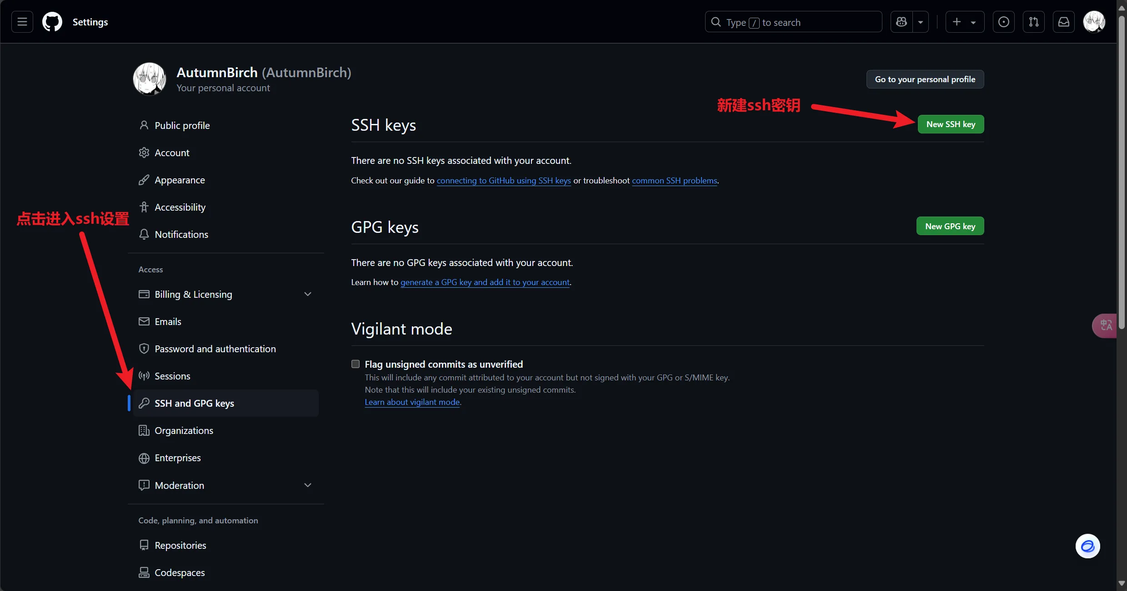Click the AutumnBirch profile avatar picture

click(x=150, y=79)
